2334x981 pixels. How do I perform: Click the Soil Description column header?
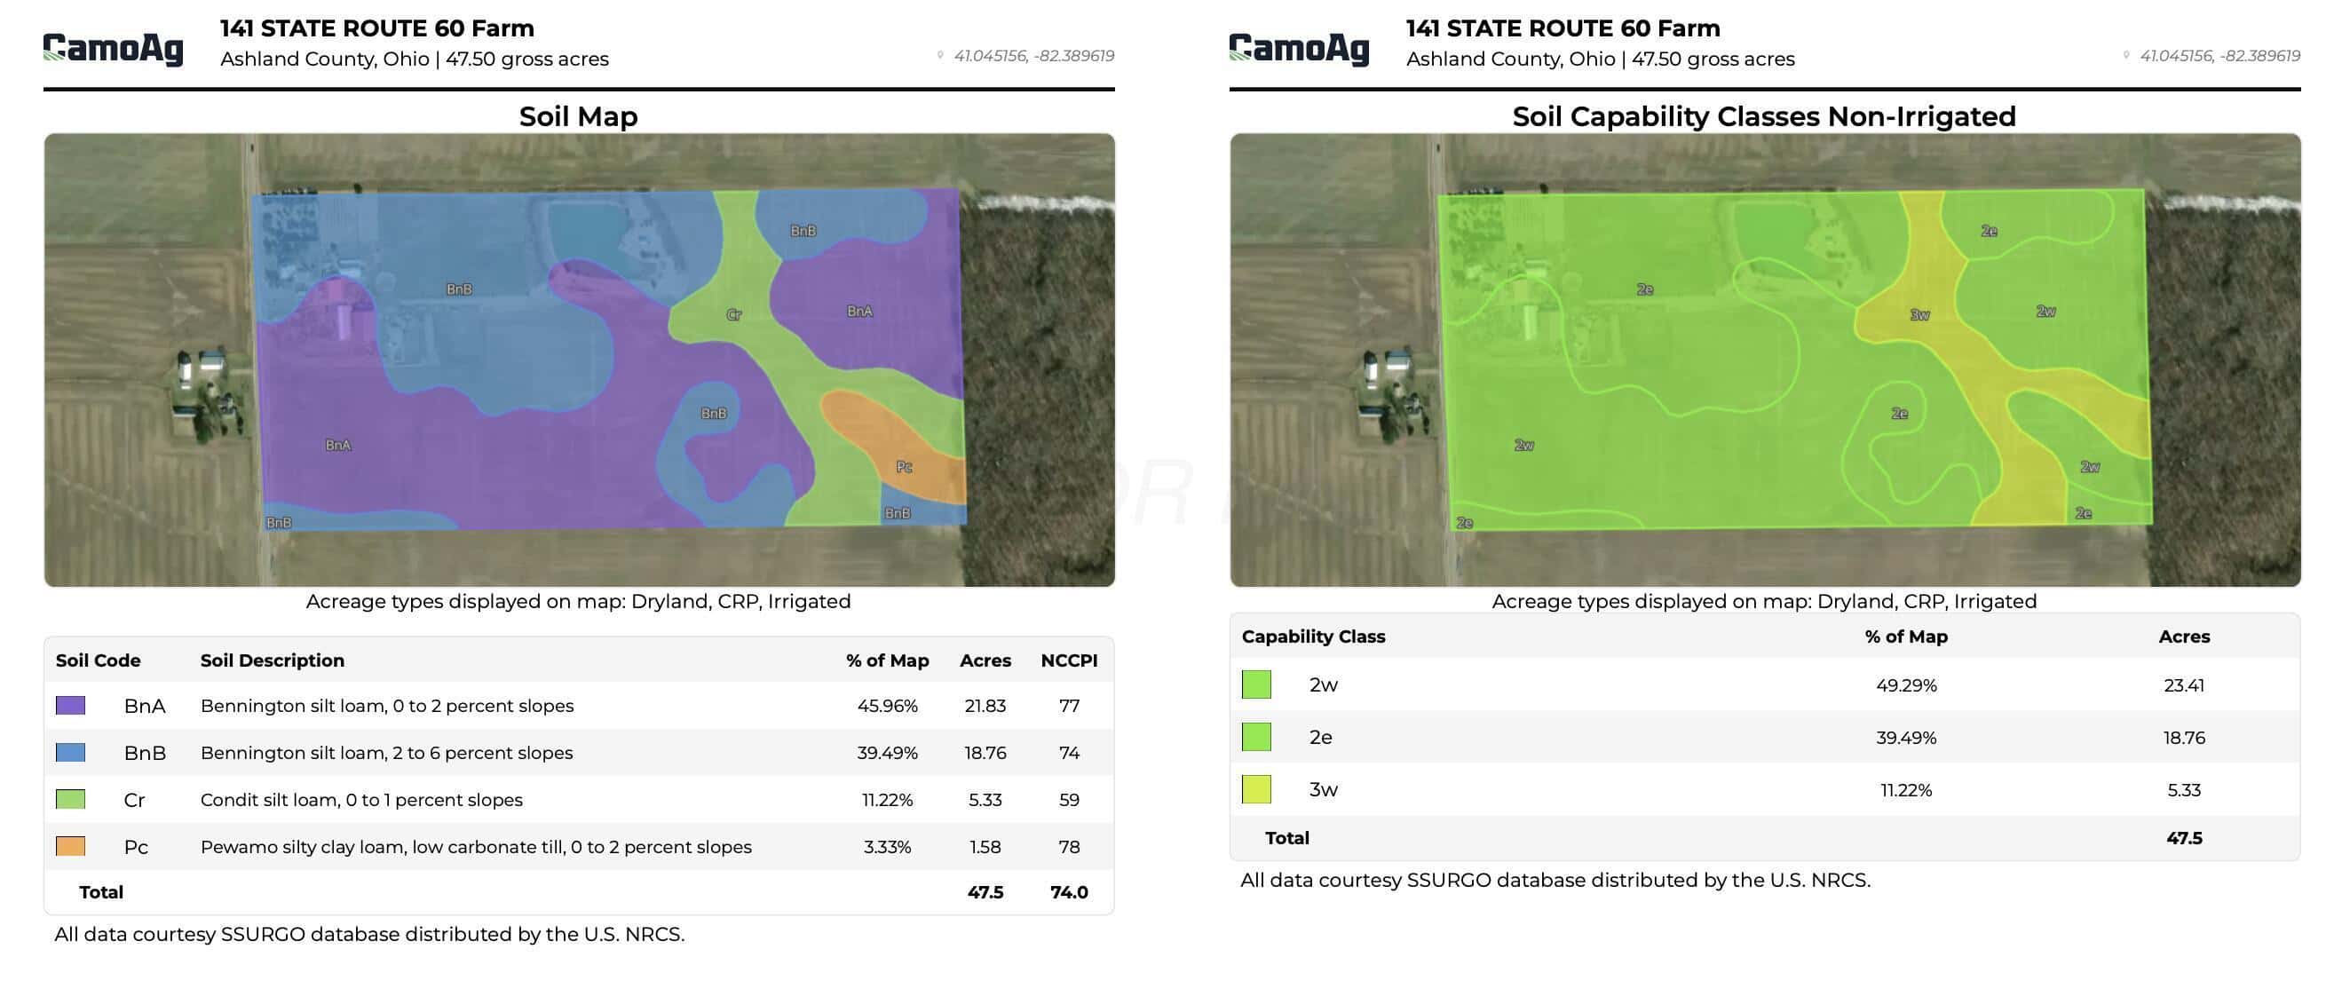click(x=272, y=661)
